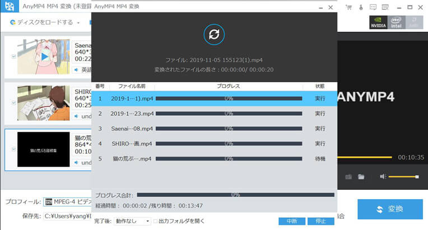Click the save destination path field
The width and height of the screenshot is (428, 230).
[x=67, y=216]
